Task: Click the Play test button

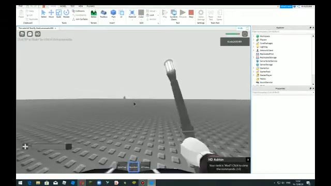Action: point(164,14)
